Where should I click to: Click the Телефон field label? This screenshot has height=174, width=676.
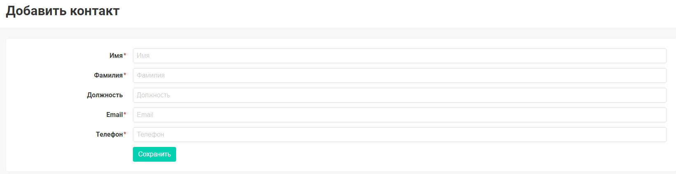pos(109,135)
